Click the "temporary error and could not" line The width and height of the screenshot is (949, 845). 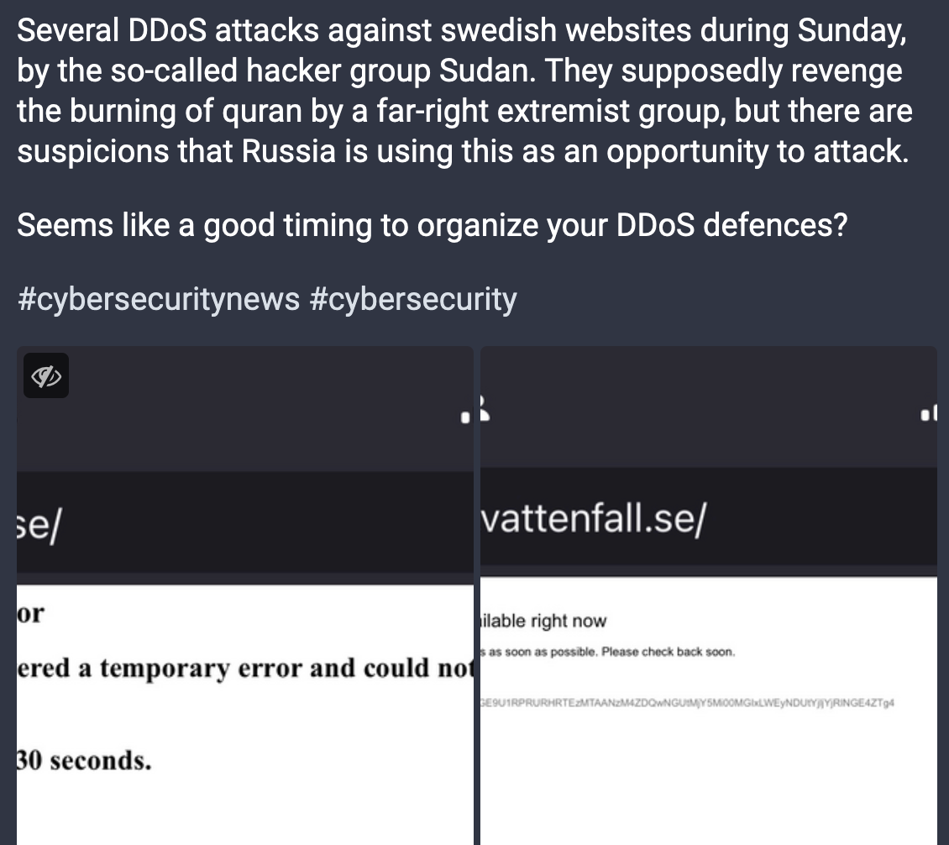coord(245,669)
